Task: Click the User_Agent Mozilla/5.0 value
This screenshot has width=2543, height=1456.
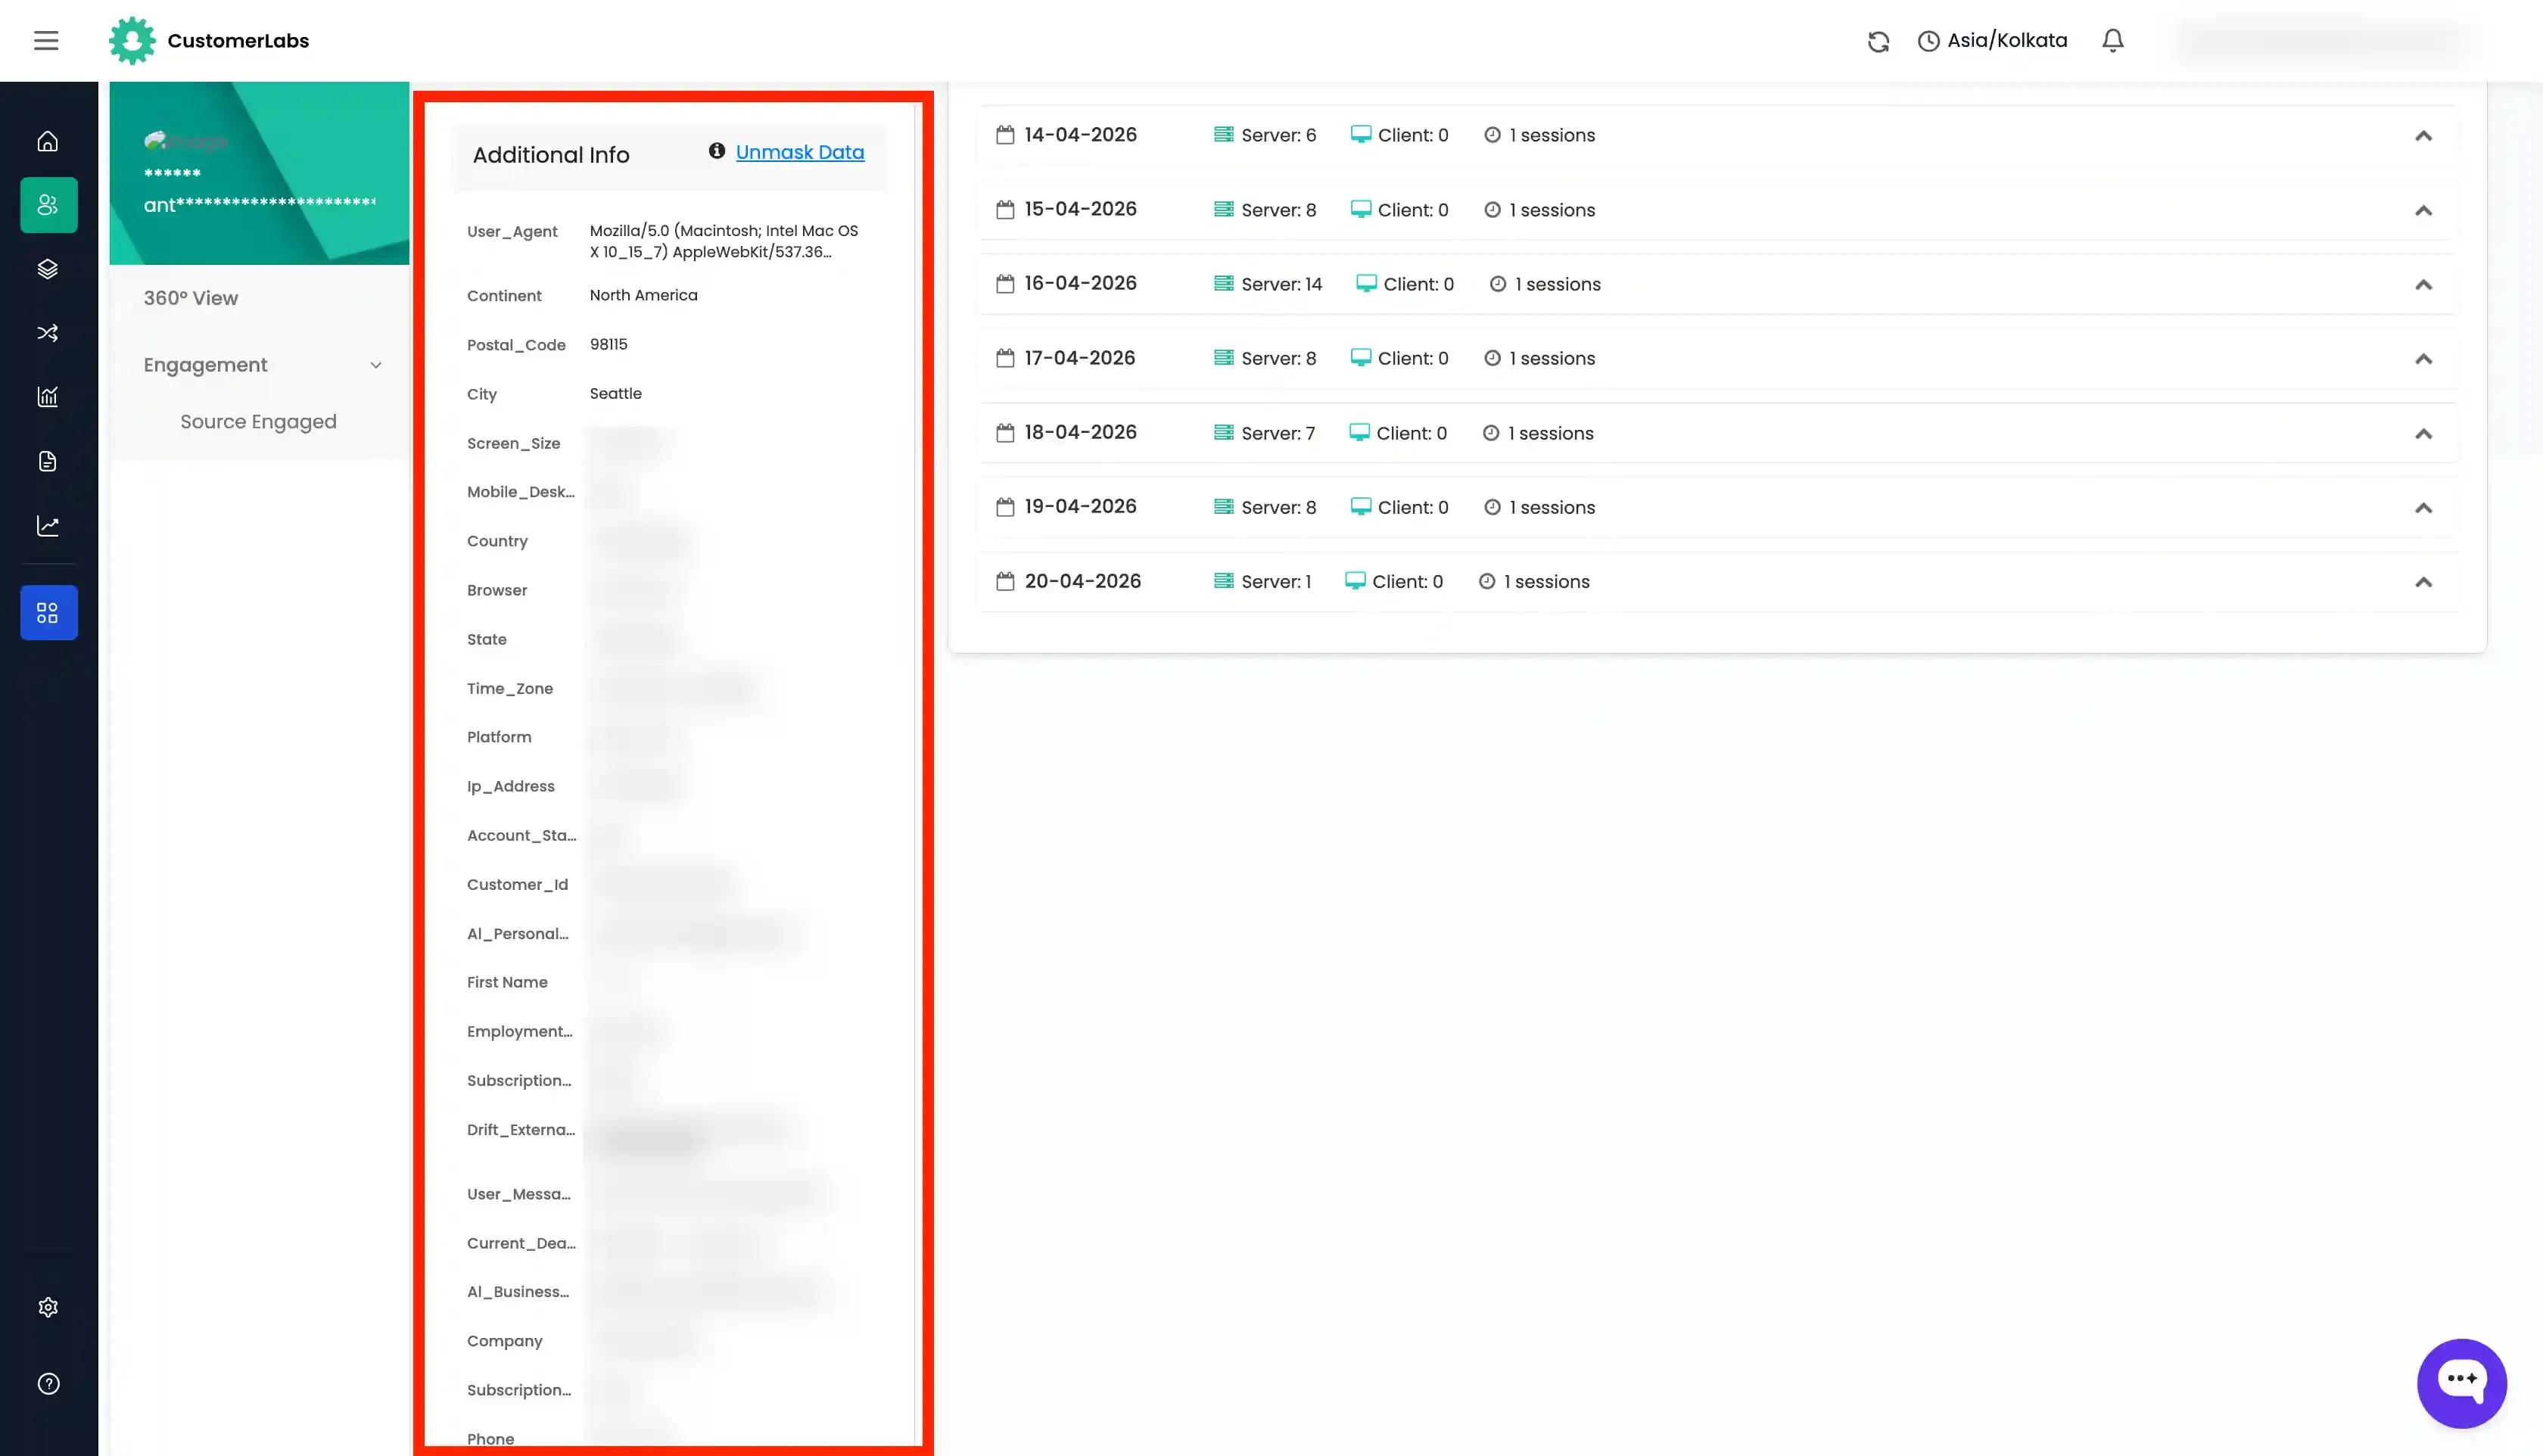Action: coord(724,241)
